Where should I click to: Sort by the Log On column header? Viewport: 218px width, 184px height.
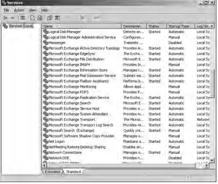point(203,26)
